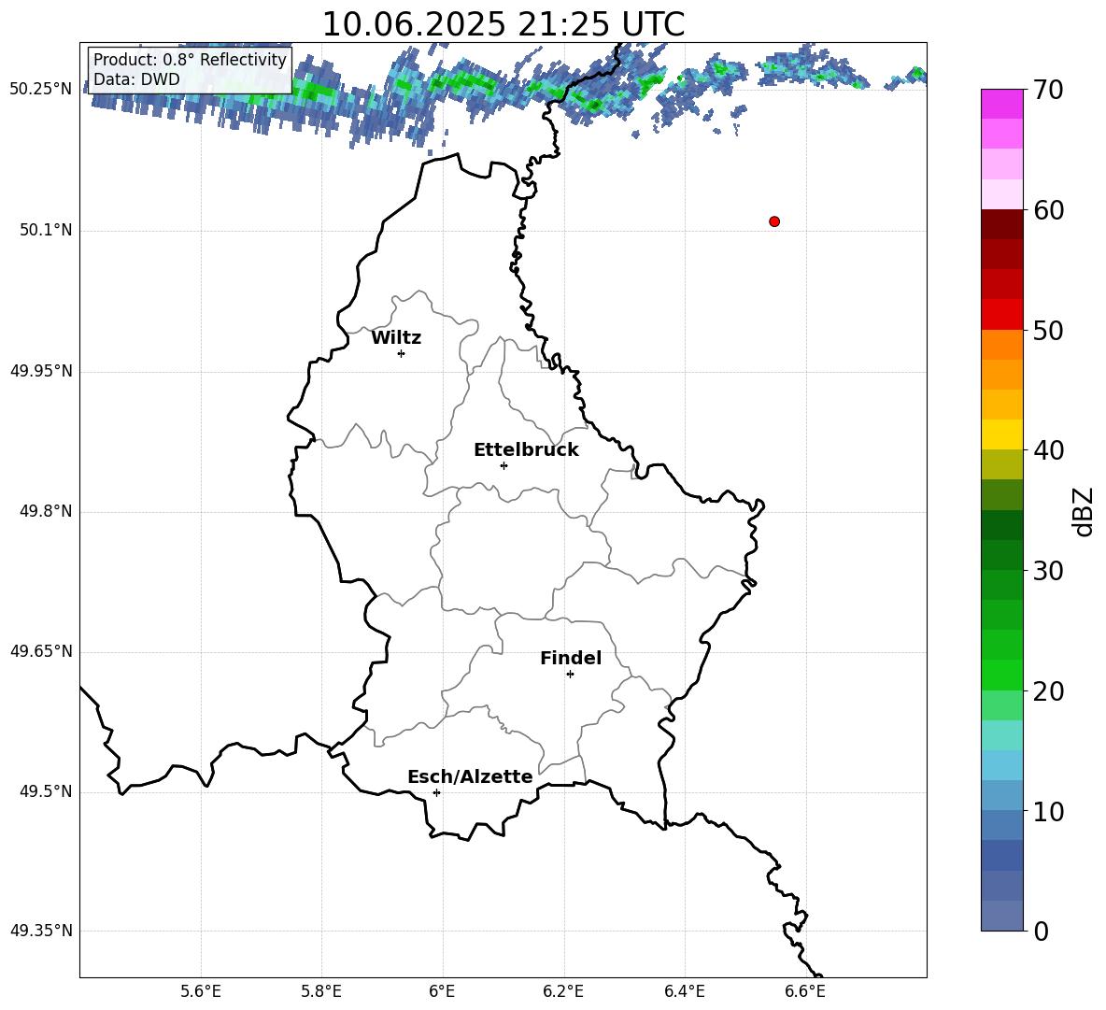Click the Esch/Alzette label

[x=470, y=777]
